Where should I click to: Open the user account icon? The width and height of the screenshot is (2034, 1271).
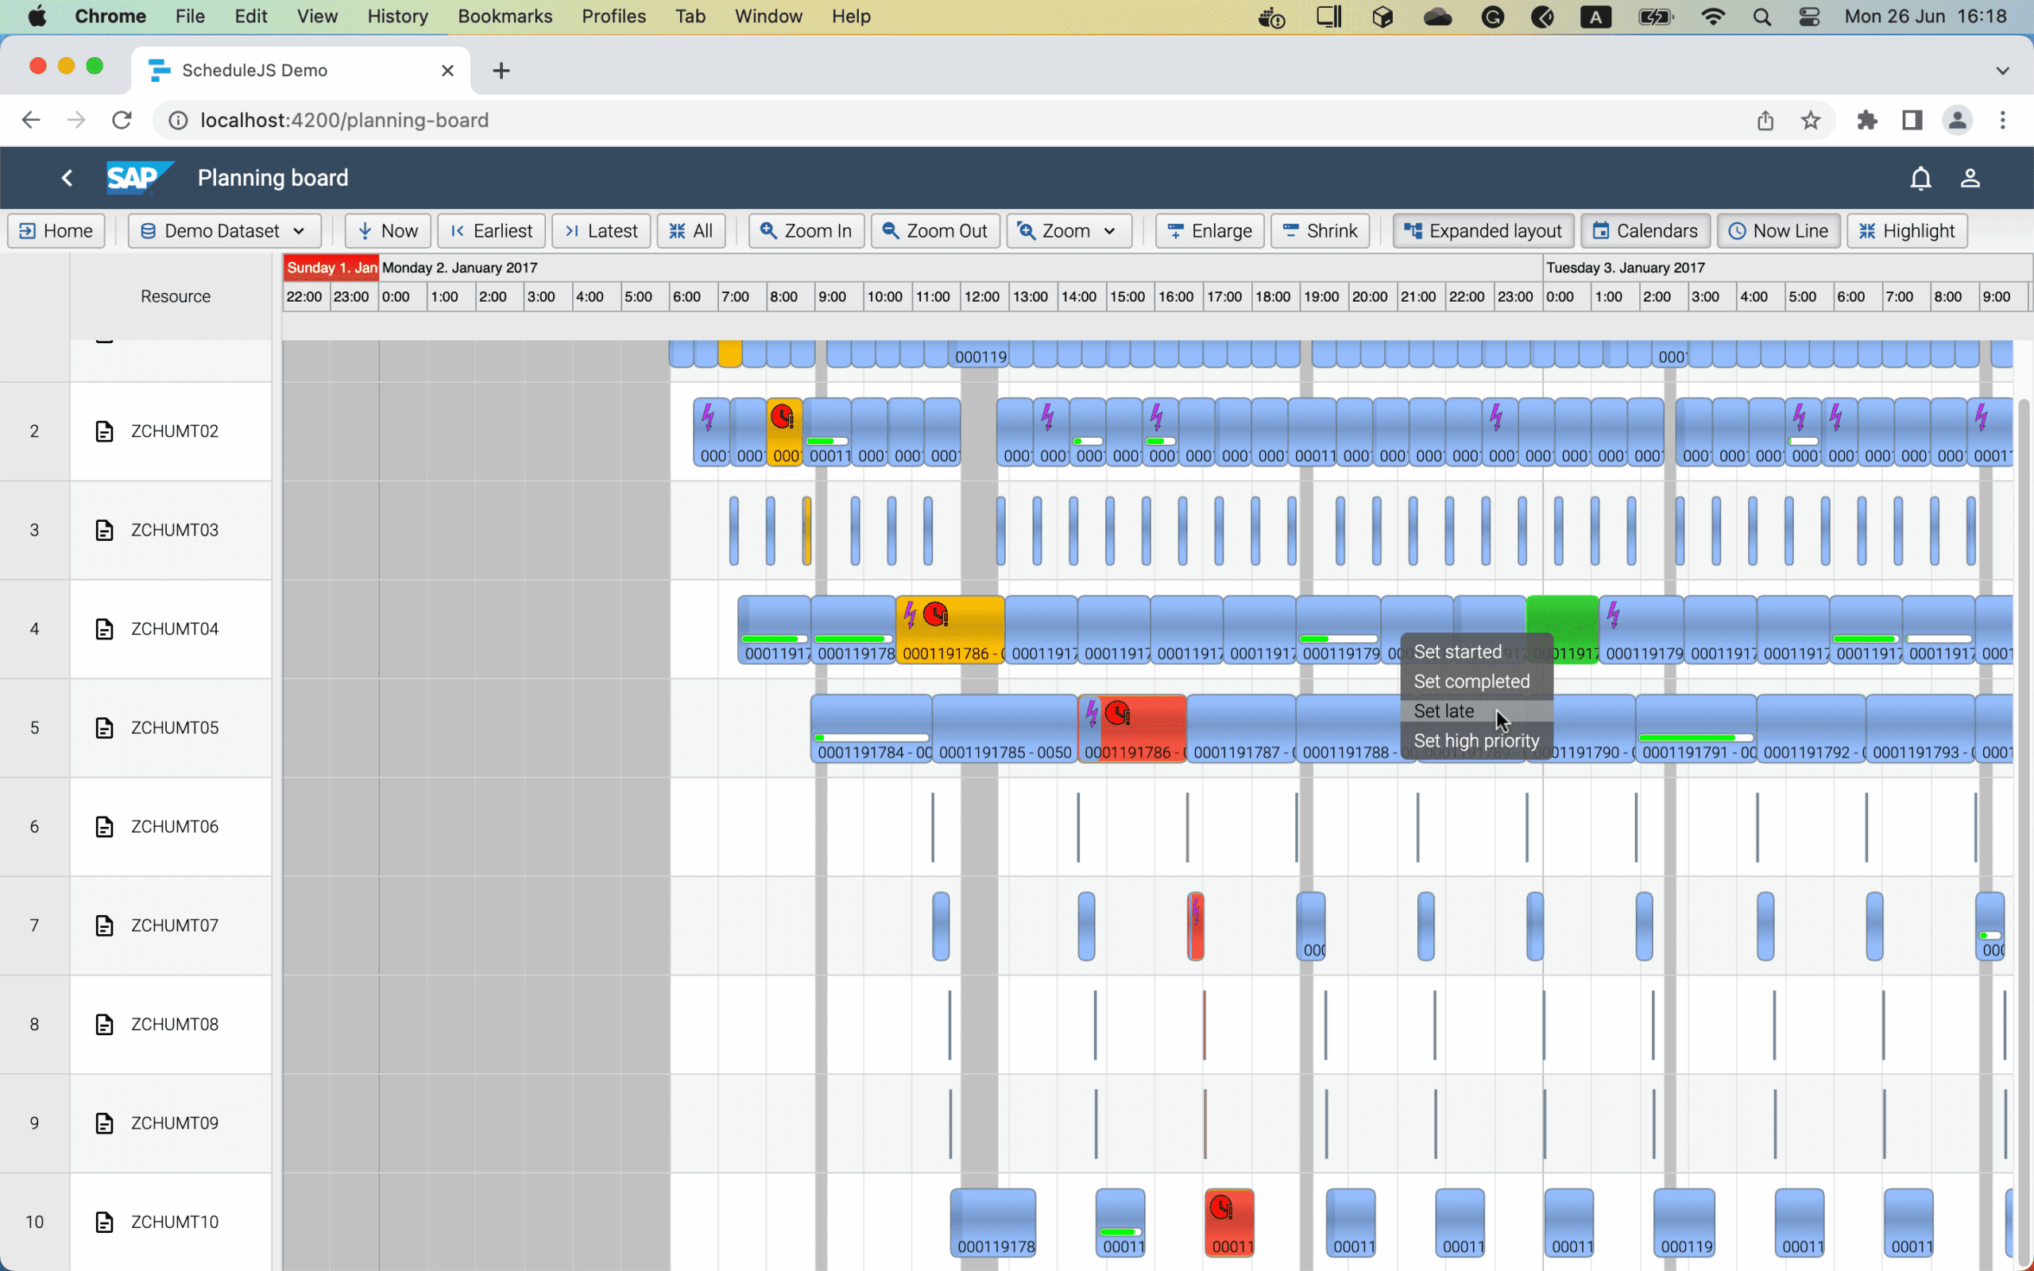[1970, 177]
